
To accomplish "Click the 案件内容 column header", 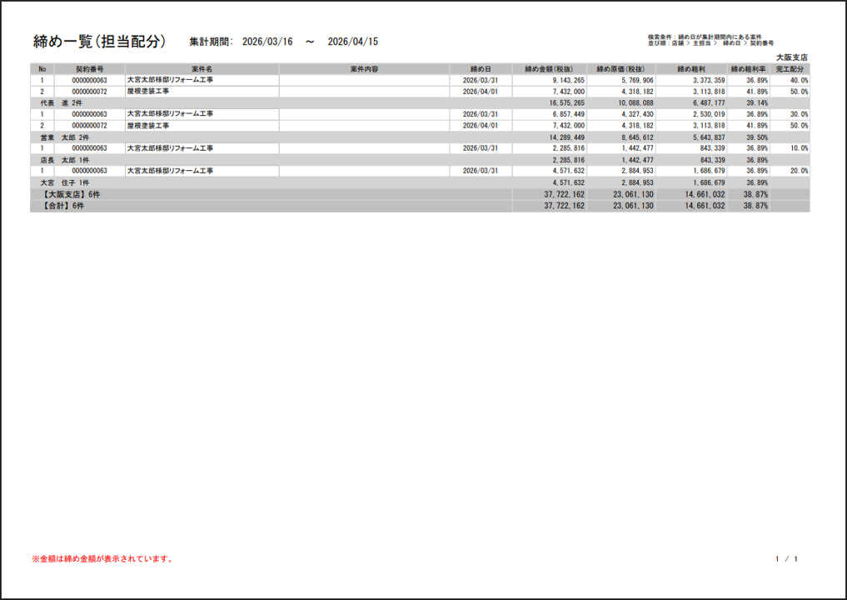I will click(x=364, y=69).
